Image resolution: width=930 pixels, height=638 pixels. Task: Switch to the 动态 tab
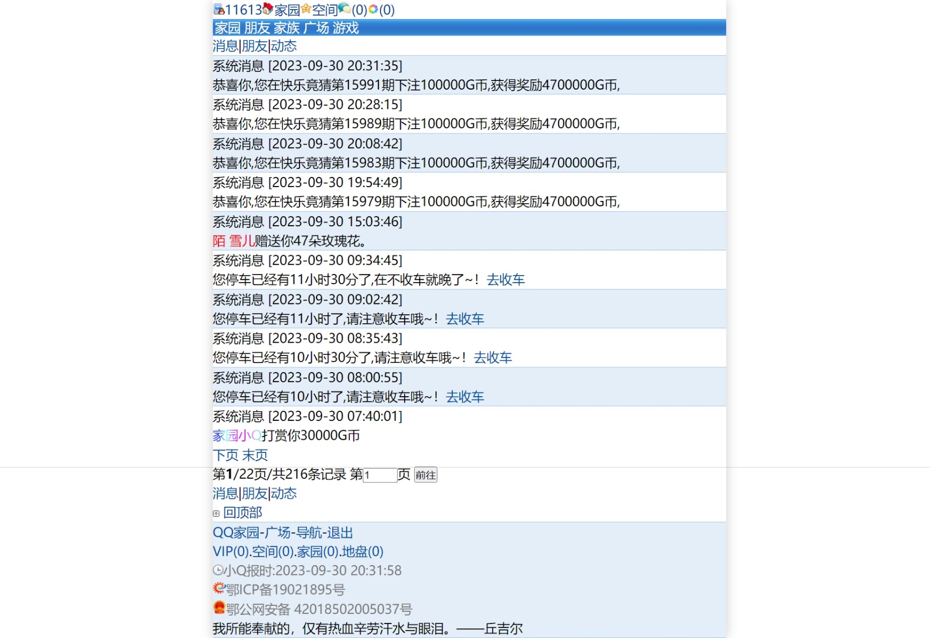tap(283, 46)
